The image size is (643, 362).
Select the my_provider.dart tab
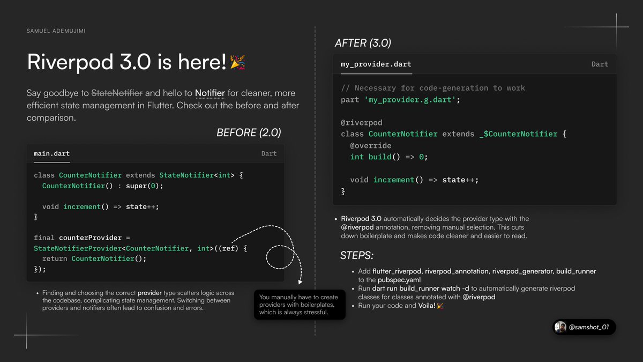pos(376,64)
